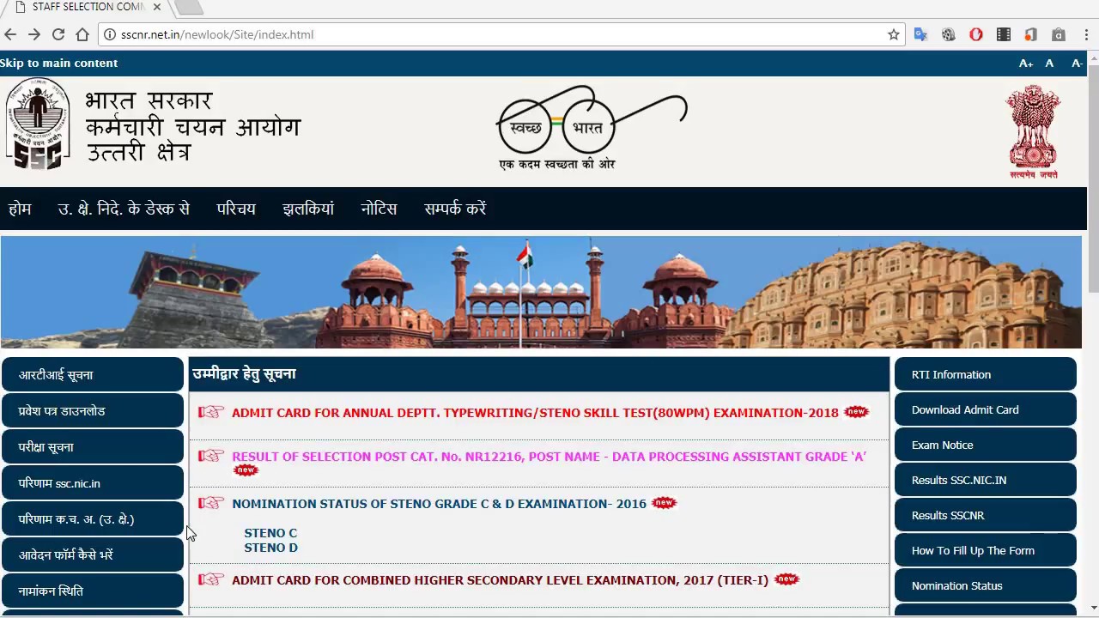Viewport: 1099px width, 618px height.
Task: Open the होम menu item
Action: pyautogui.click(x=20, y=209)
